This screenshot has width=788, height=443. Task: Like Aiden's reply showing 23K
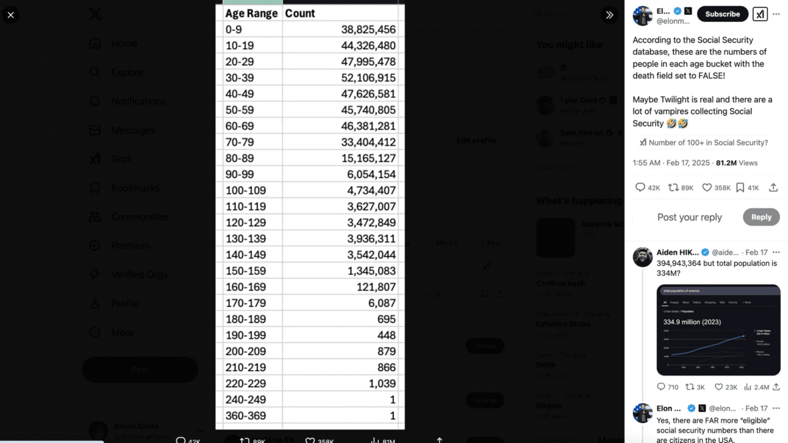(718, 387)
